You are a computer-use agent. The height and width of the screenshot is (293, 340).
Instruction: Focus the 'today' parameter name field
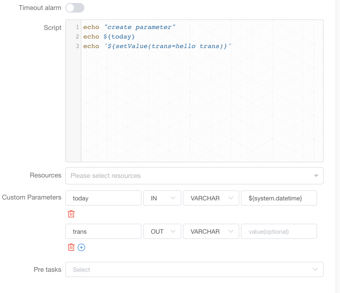click(x=103, y=198)
